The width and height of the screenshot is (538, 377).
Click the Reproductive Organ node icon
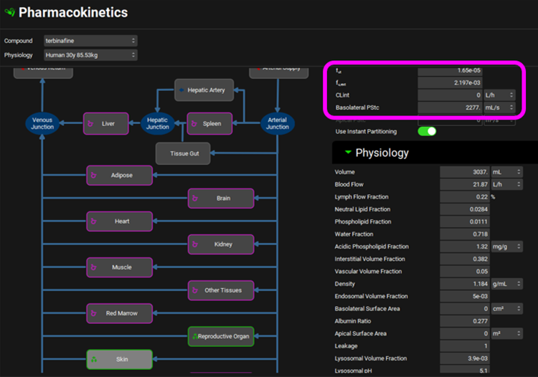point(194,336)
